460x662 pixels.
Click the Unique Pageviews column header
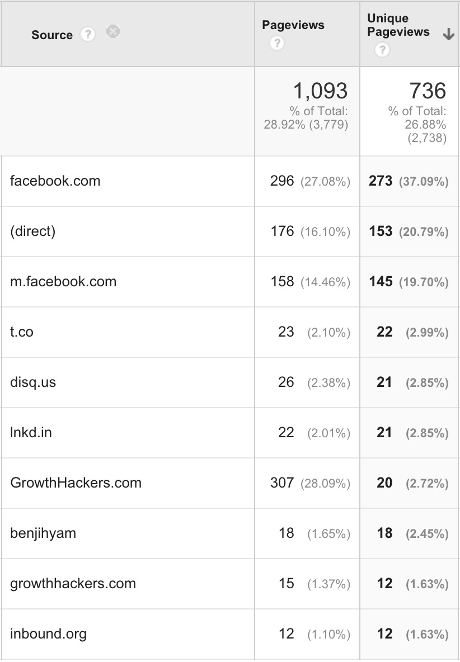(398, 25)
